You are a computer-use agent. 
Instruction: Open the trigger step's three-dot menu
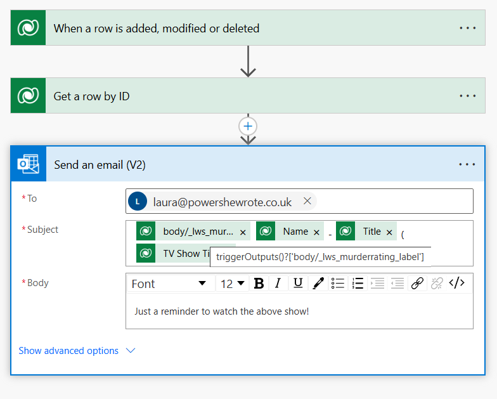[468, 28]
